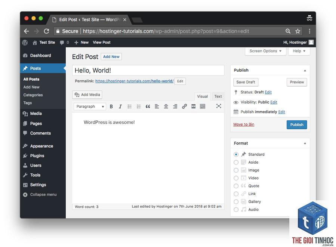Click the browser forward arrow
Image resolution: width=336 pixels, height=247 pixels.
click(37, 31)
